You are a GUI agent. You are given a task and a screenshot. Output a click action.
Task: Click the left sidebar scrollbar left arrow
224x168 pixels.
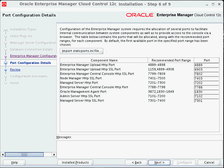[x=3, y=154]
